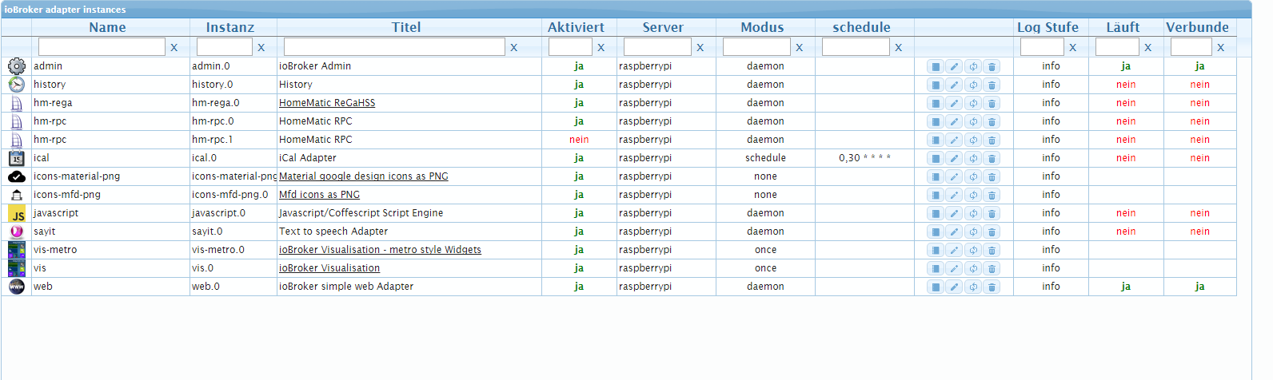This screenshot has height=380, width=1273.
Task: Focus the Server filter input field
Action: click(x=657, y=47)
